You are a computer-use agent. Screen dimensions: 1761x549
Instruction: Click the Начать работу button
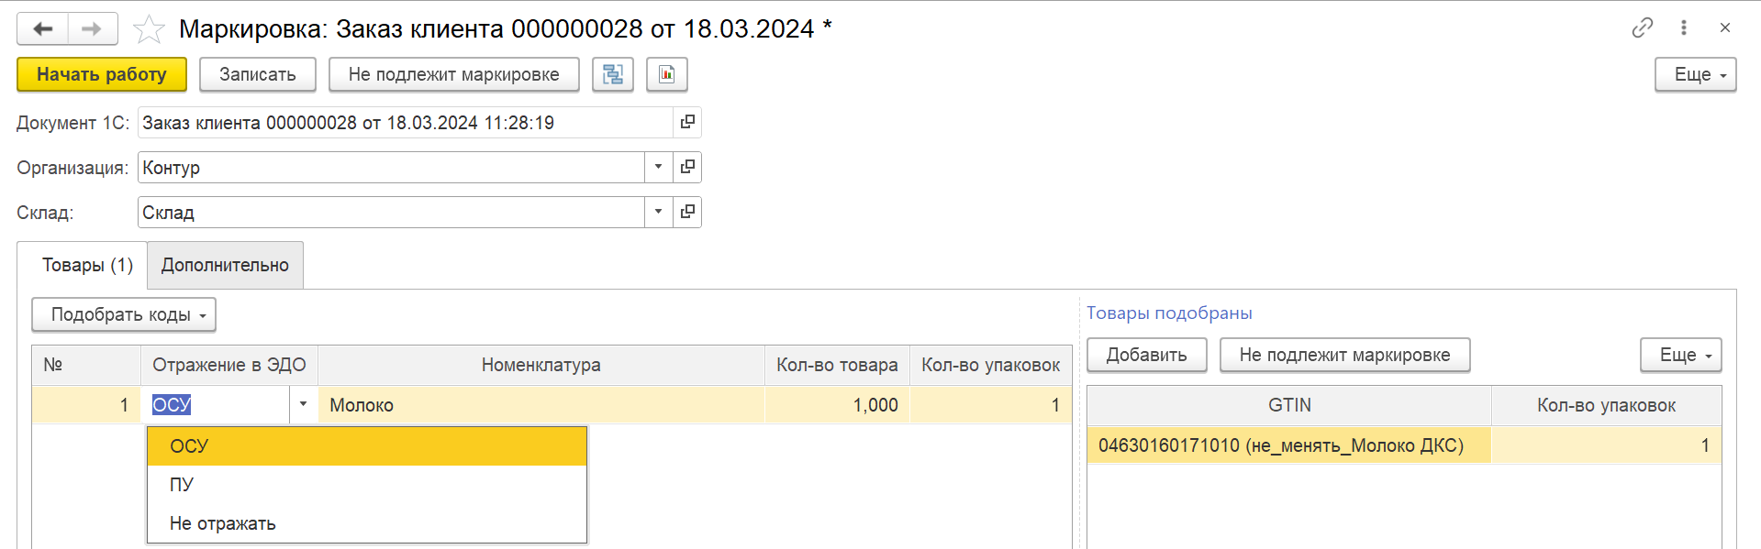pyautogui.click(x=102, y=74)
